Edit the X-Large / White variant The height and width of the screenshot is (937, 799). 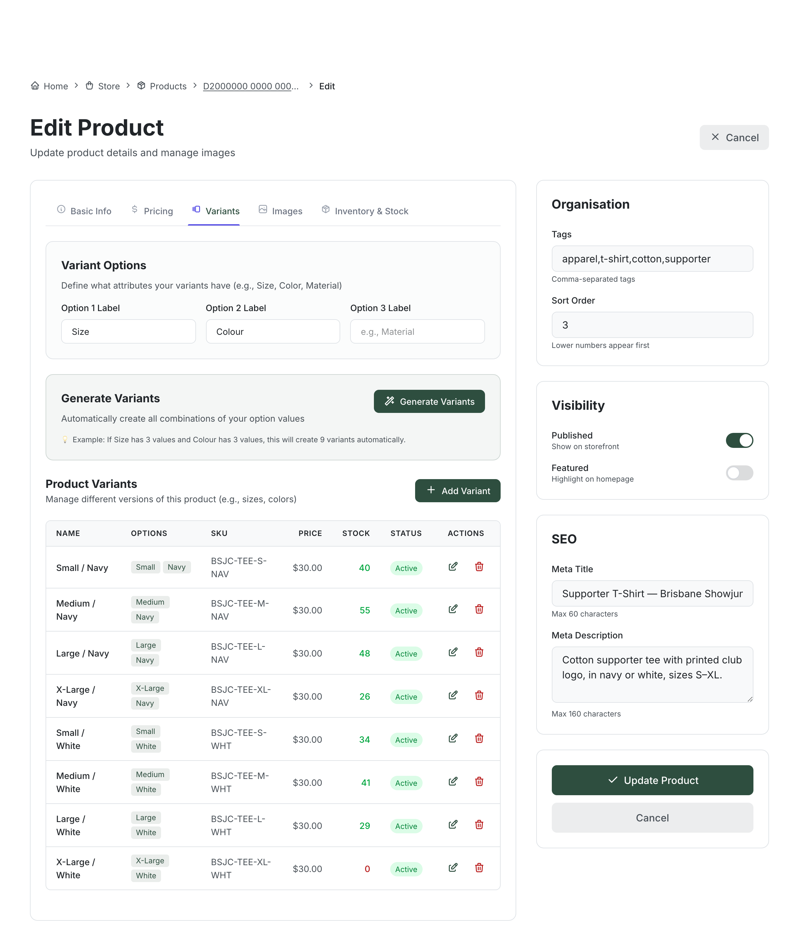(x=453, y=867)
